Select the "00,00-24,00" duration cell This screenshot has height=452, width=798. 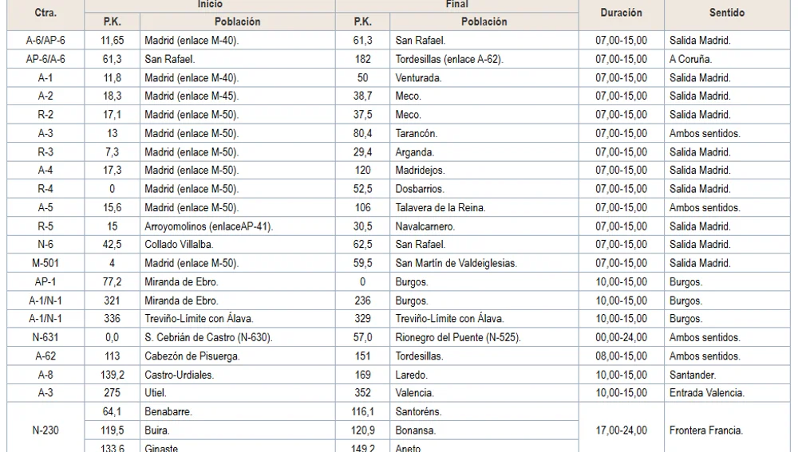pyautogui.click(x=621, y=338)
